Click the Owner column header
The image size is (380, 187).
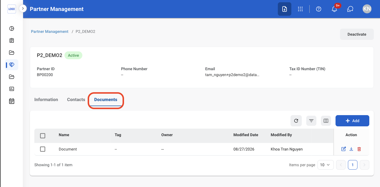[x=167, y=135]
